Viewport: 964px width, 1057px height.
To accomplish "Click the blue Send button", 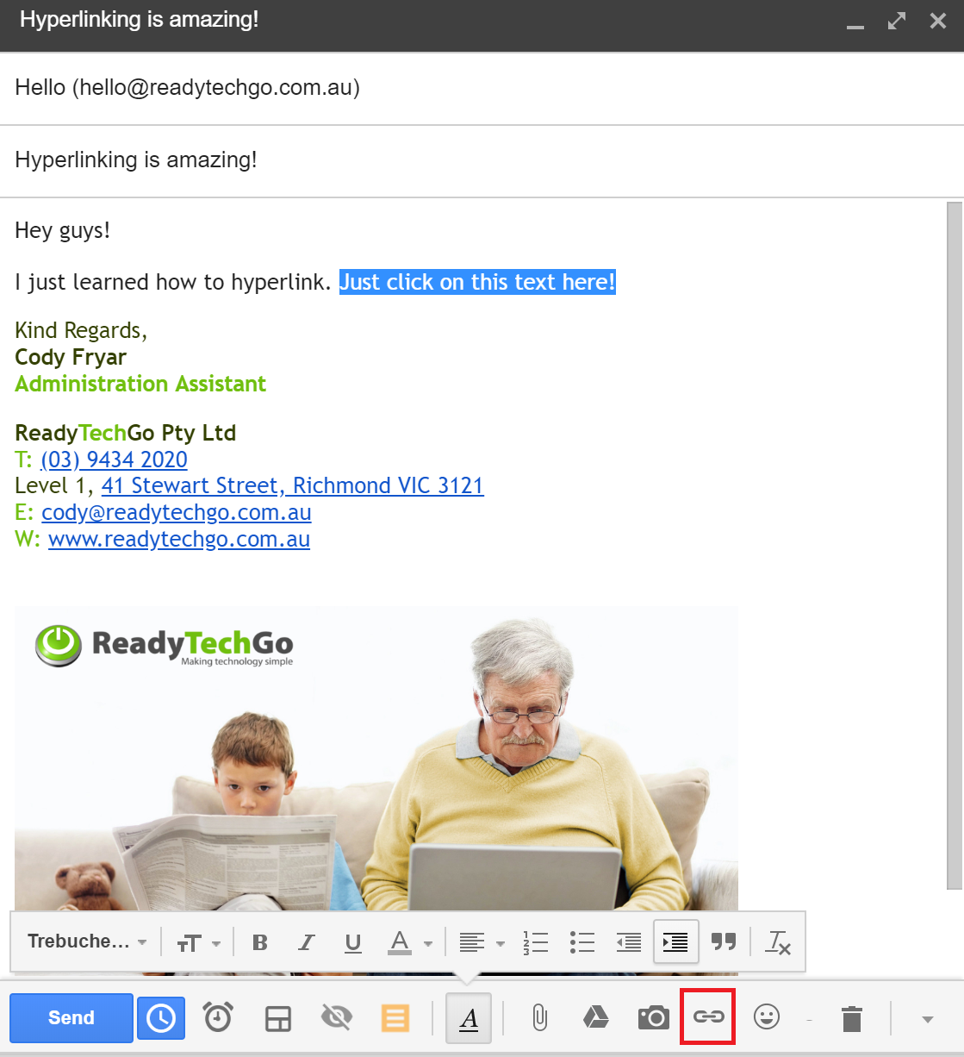I will pos(72,1018).
